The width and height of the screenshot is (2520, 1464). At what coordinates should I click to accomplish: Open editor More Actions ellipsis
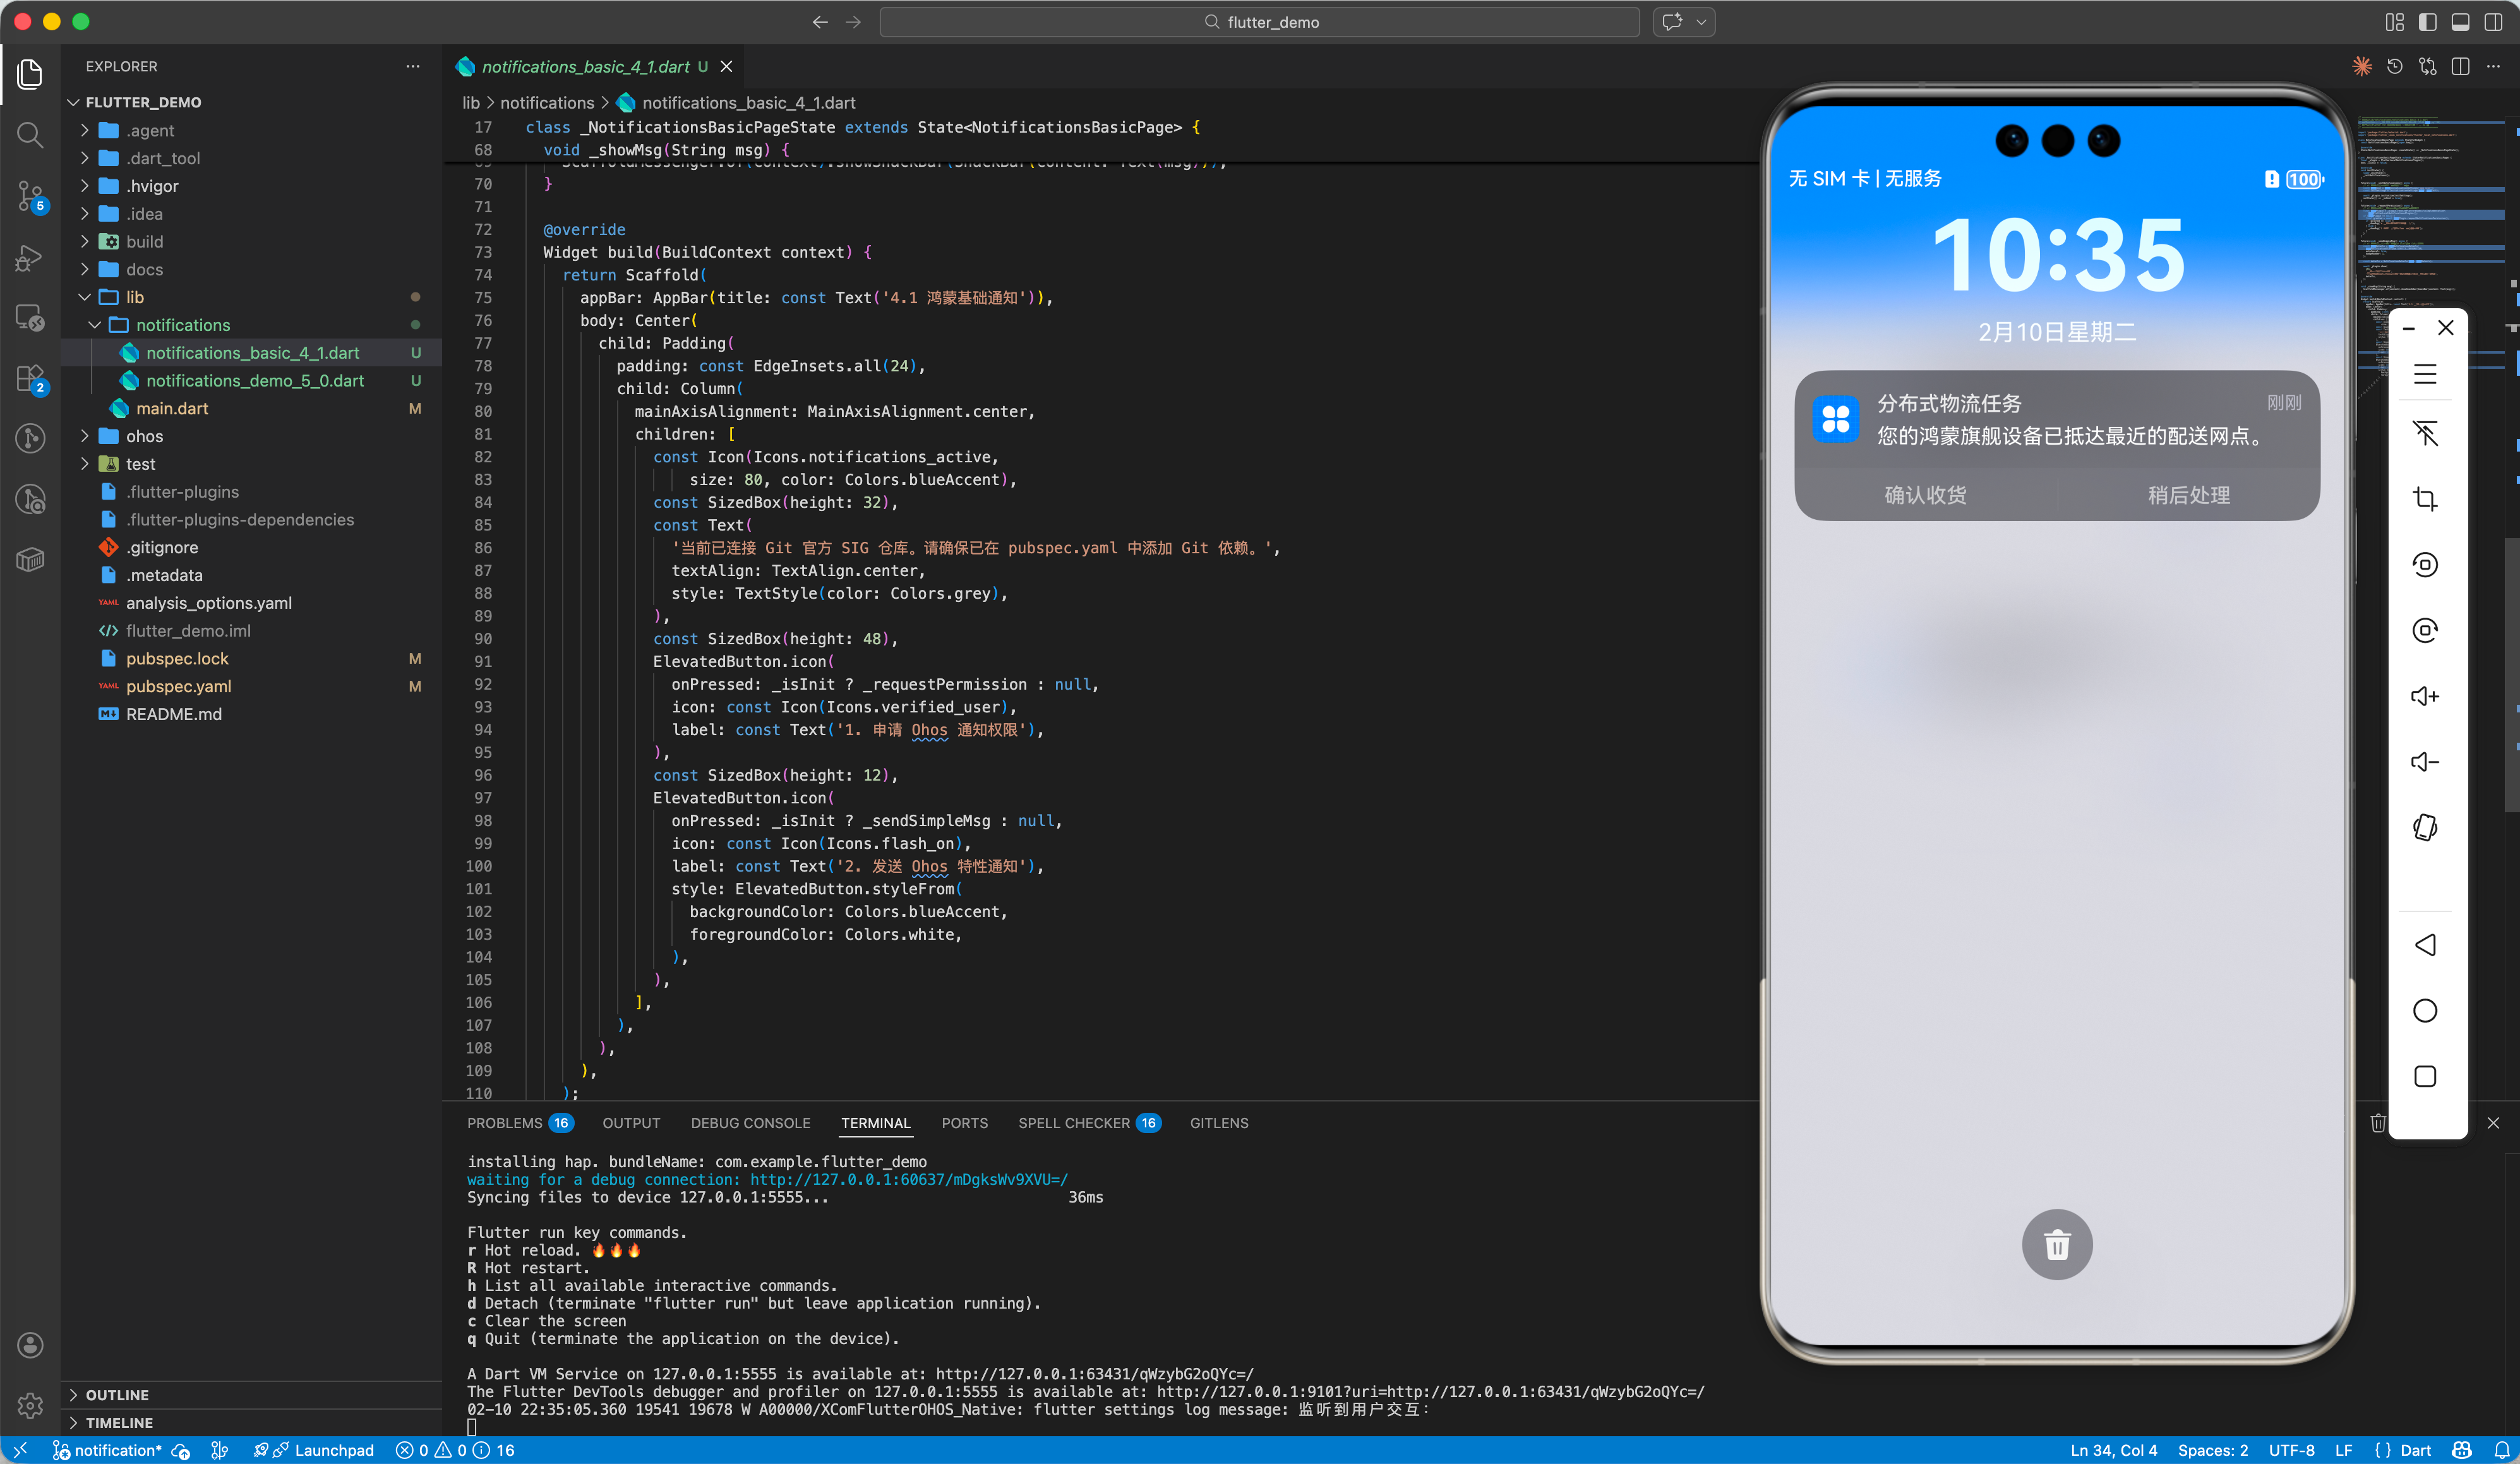pos(2493,66)
